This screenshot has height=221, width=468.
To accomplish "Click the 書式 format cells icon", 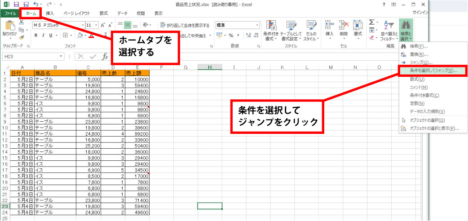I will (358, 26).
